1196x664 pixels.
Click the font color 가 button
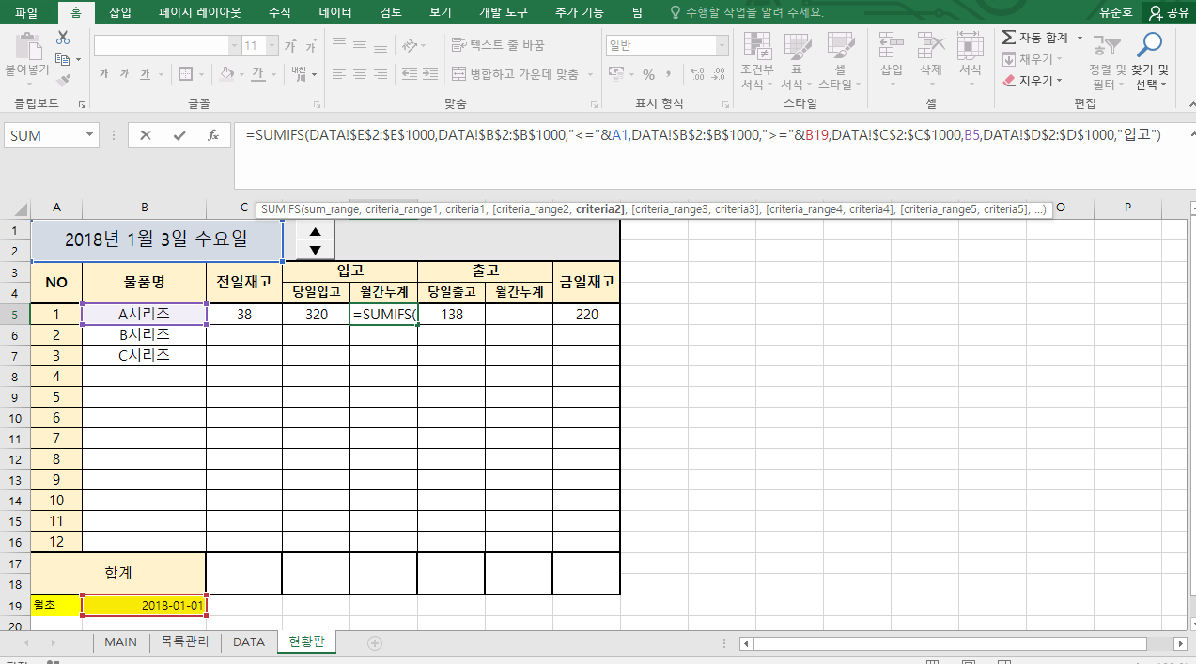[x=256, y=74]
